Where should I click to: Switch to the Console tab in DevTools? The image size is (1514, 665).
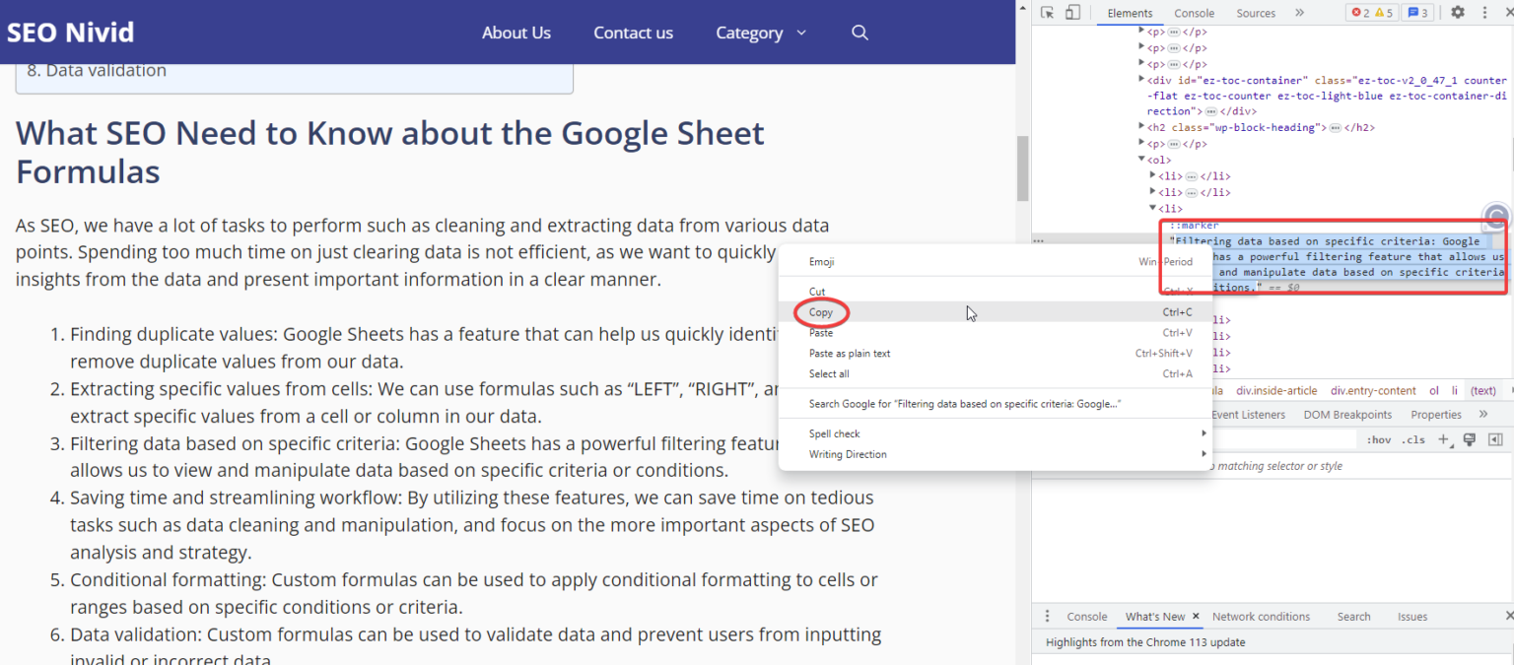tap(1194, 13)
